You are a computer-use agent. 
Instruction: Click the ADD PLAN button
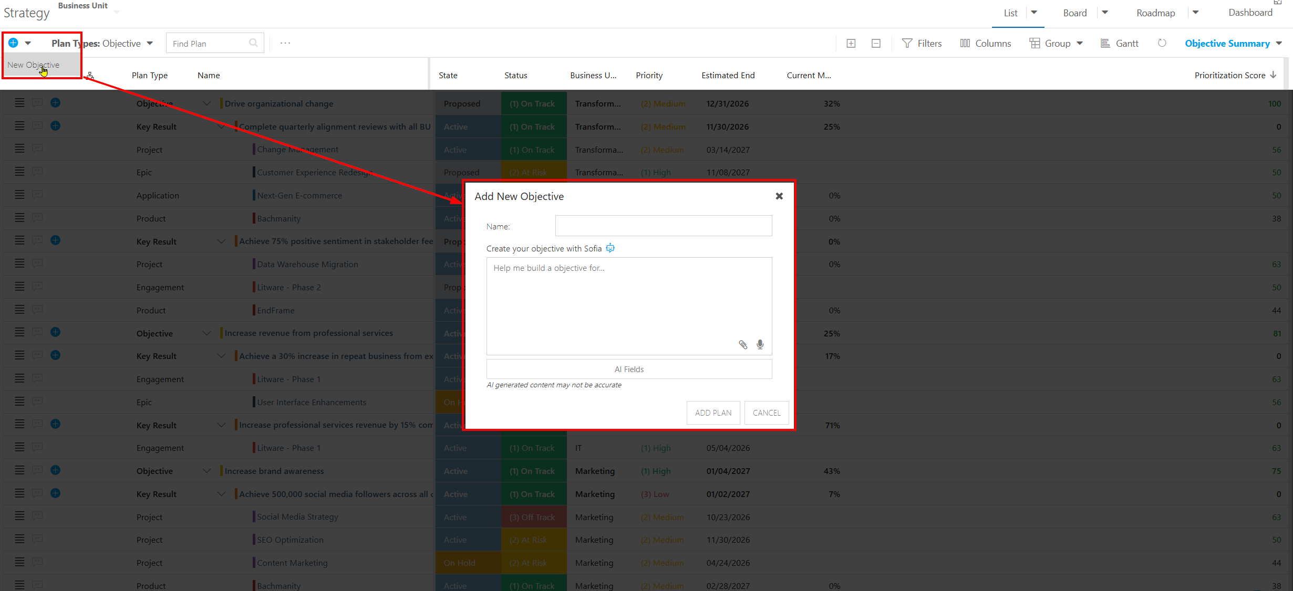click(713, 413)
